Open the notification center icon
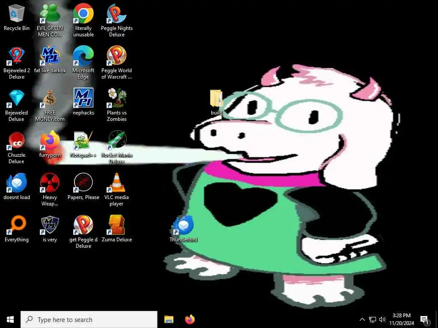The height and width of the screenshot is (328, 438). [x=425, y=319]
